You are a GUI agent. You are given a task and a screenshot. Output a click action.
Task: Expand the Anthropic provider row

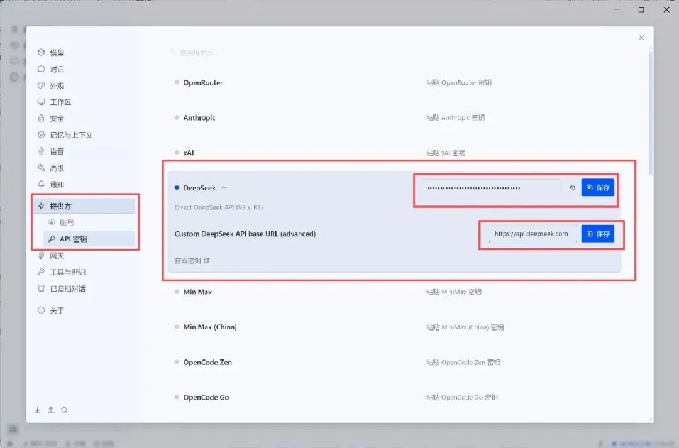(199, 117)
